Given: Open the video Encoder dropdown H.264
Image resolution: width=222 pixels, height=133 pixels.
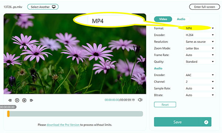Looking at the screenshot, I should pos(199,35).
